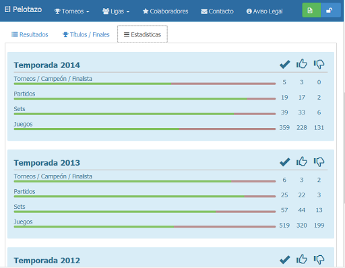Click the checkmark icon in Temporada 2013
345x268 pixels.
tap(284, 162)
